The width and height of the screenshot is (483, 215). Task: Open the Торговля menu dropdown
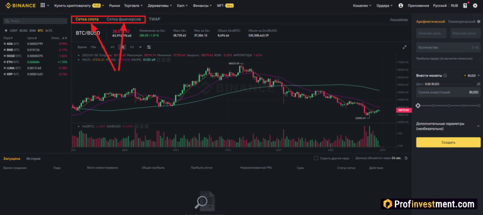coord(133,6)
